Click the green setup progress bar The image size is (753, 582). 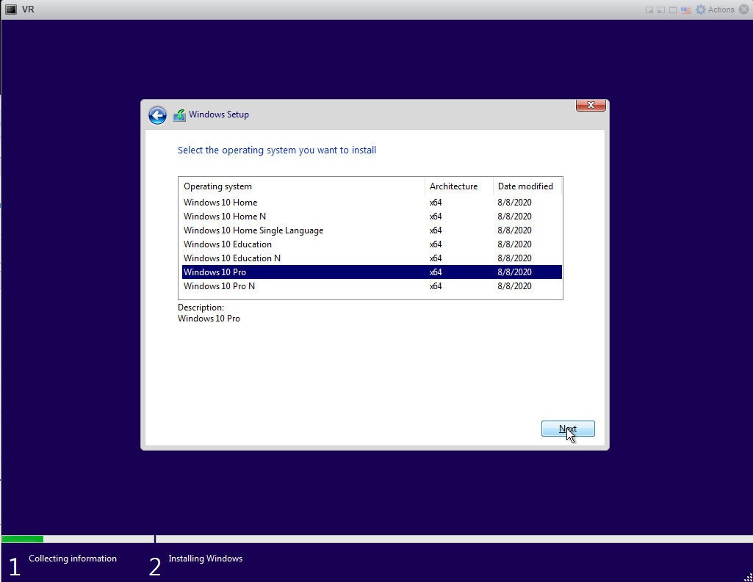23,539
